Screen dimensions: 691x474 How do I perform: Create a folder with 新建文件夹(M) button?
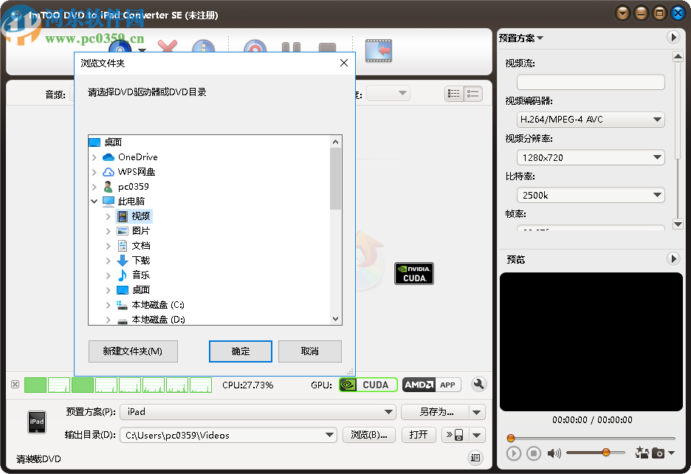133,351
